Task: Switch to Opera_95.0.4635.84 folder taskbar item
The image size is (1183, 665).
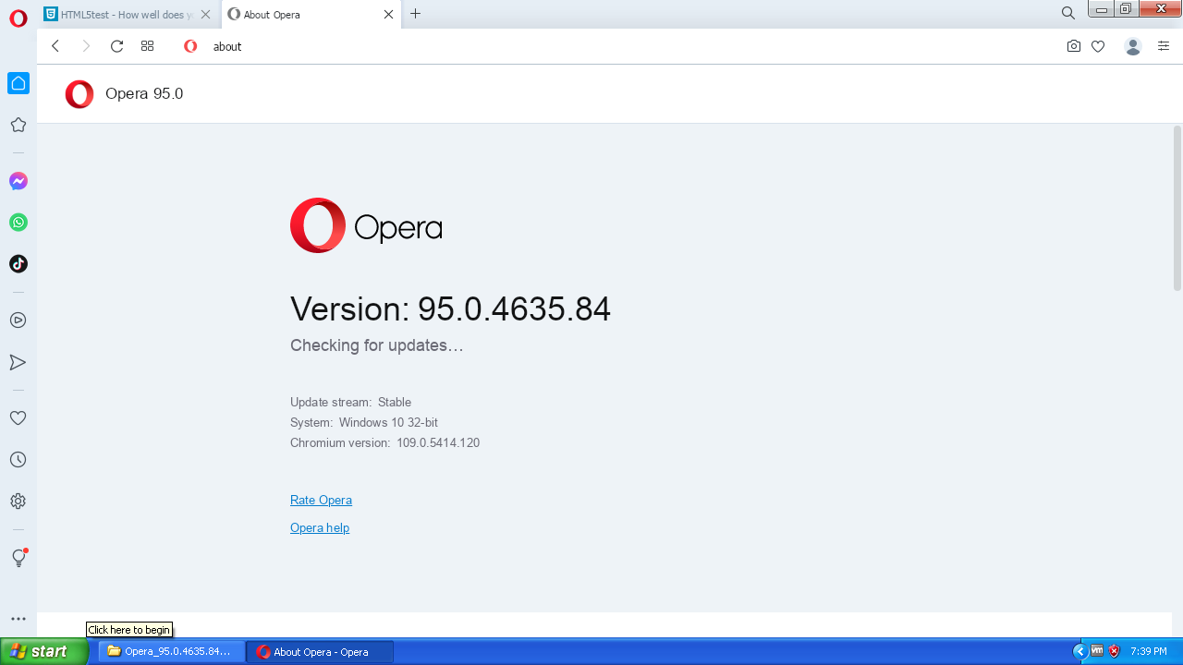Action: click(x=172, y=651)
